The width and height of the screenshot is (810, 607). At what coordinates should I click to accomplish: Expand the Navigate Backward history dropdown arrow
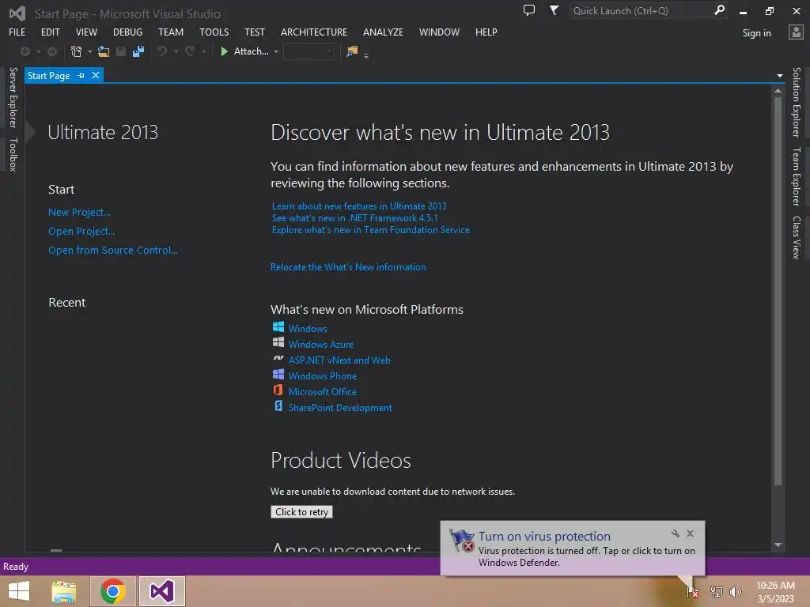point(38,51)
